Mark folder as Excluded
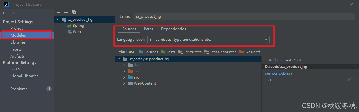This screenshot has width=359, height=112. tap(250, 52)
